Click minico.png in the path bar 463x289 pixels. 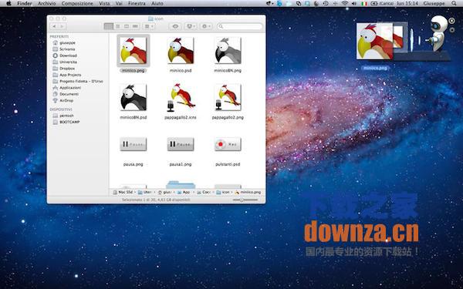(248, 192)
